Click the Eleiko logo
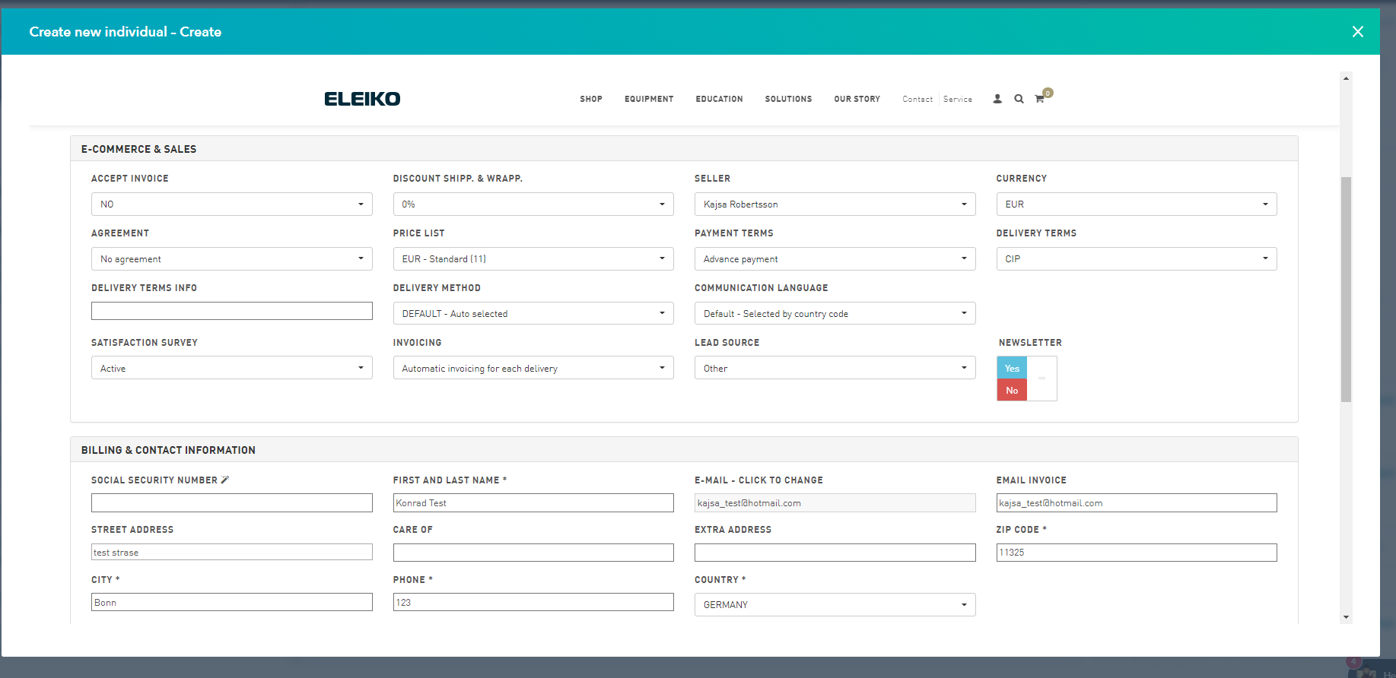Screen dimensions: 1396x678 pos(362,99)
